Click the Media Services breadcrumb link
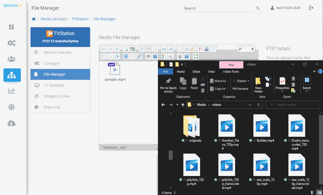Screen dimensions: 323x195 (54, 19)
